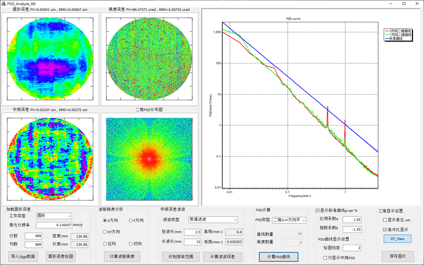The image size is (424, 265).
Task: Click the 梯度误差 gradient map image
Action: 149,58
